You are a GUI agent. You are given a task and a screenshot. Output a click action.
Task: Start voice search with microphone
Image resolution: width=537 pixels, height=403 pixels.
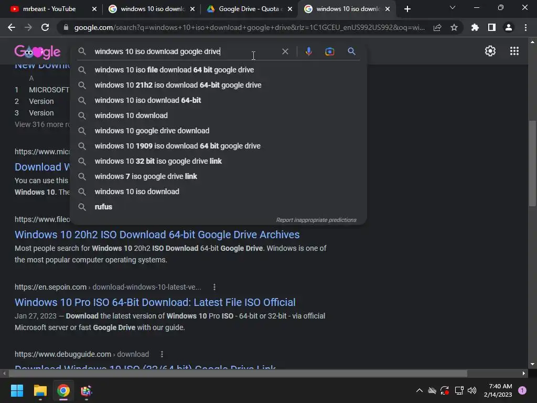(x=308, y=51)
